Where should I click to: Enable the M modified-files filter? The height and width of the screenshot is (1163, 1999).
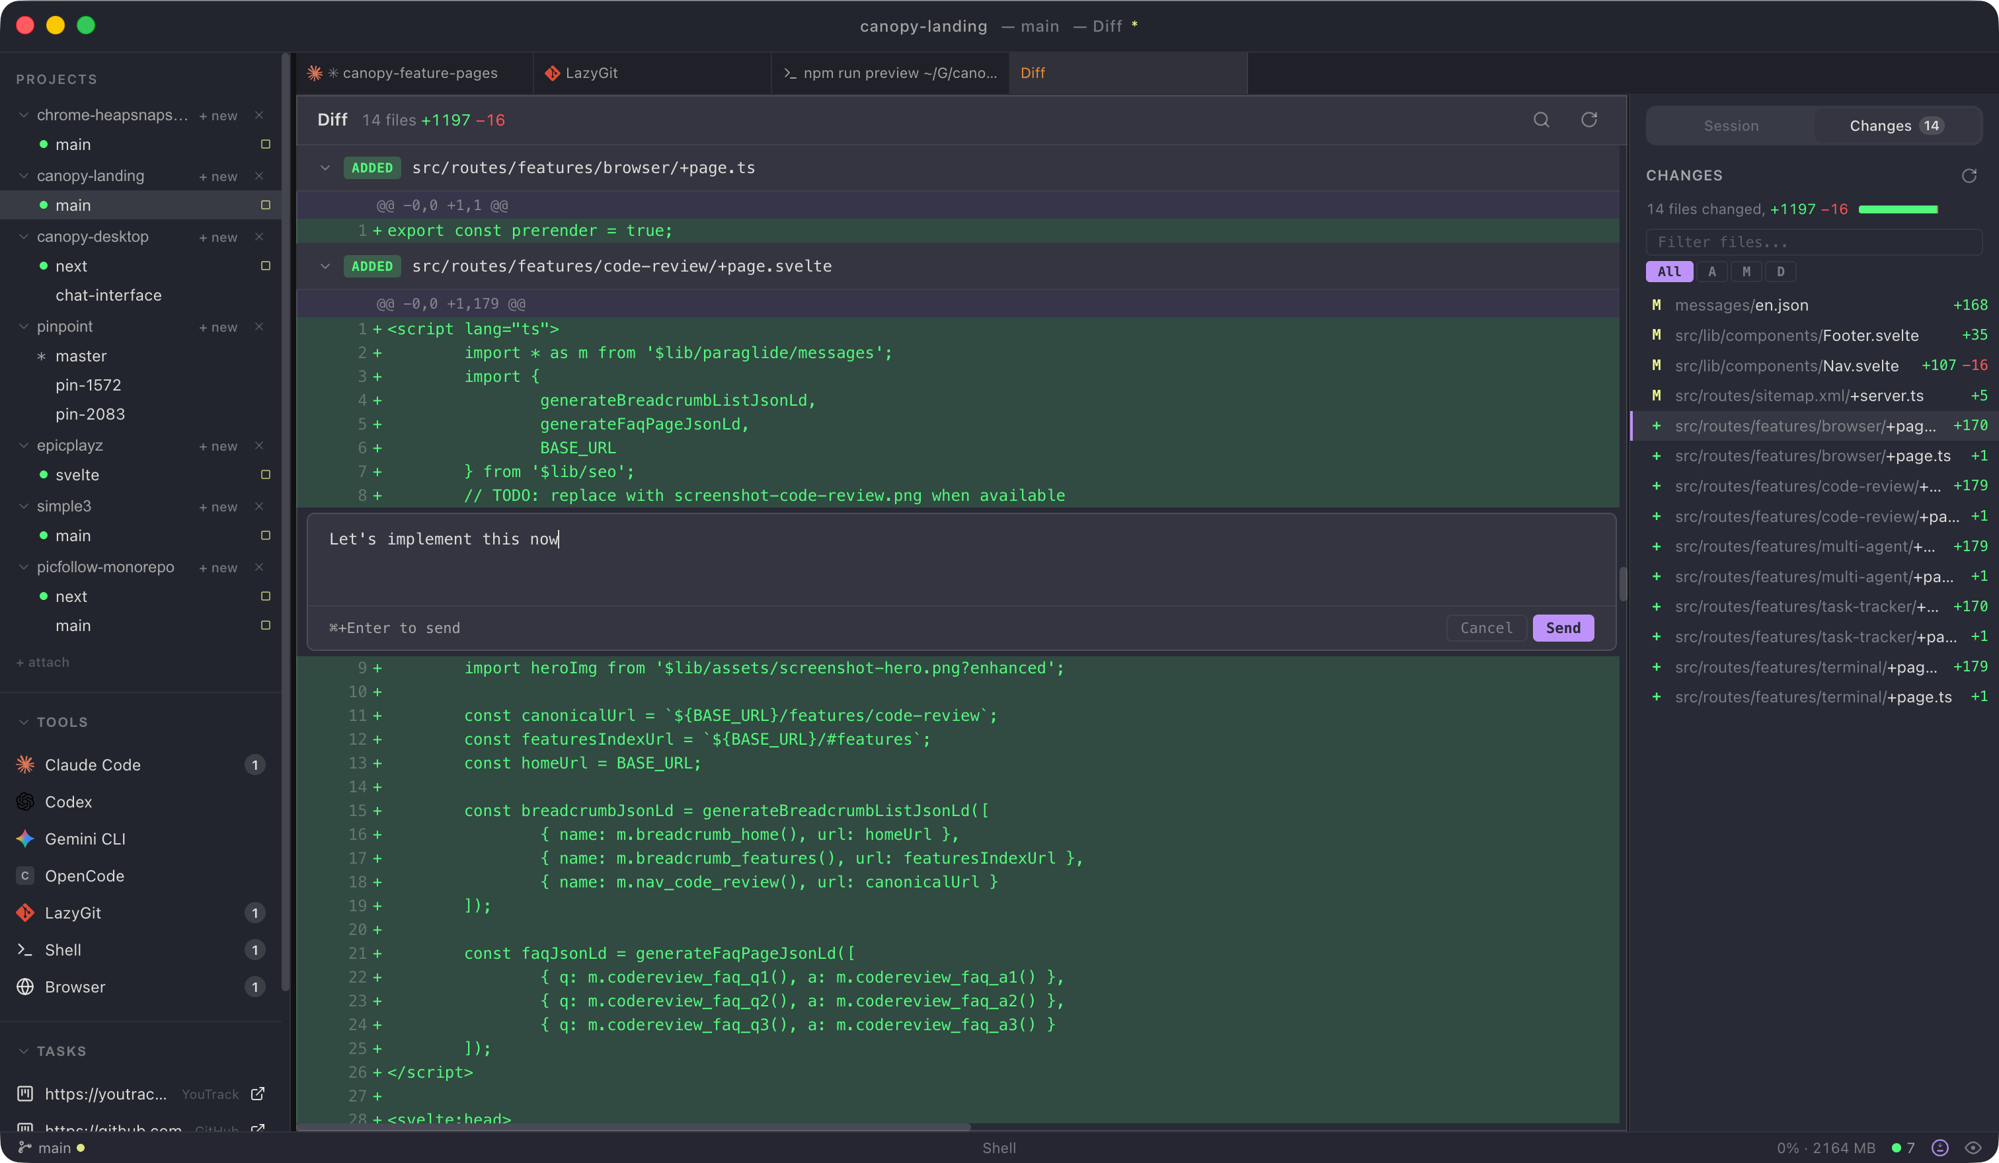click(x=1746, y=271)
